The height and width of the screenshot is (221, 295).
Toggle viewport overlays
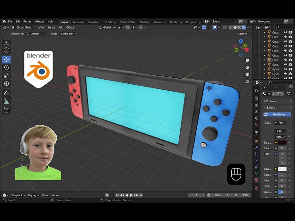[214, 28]
